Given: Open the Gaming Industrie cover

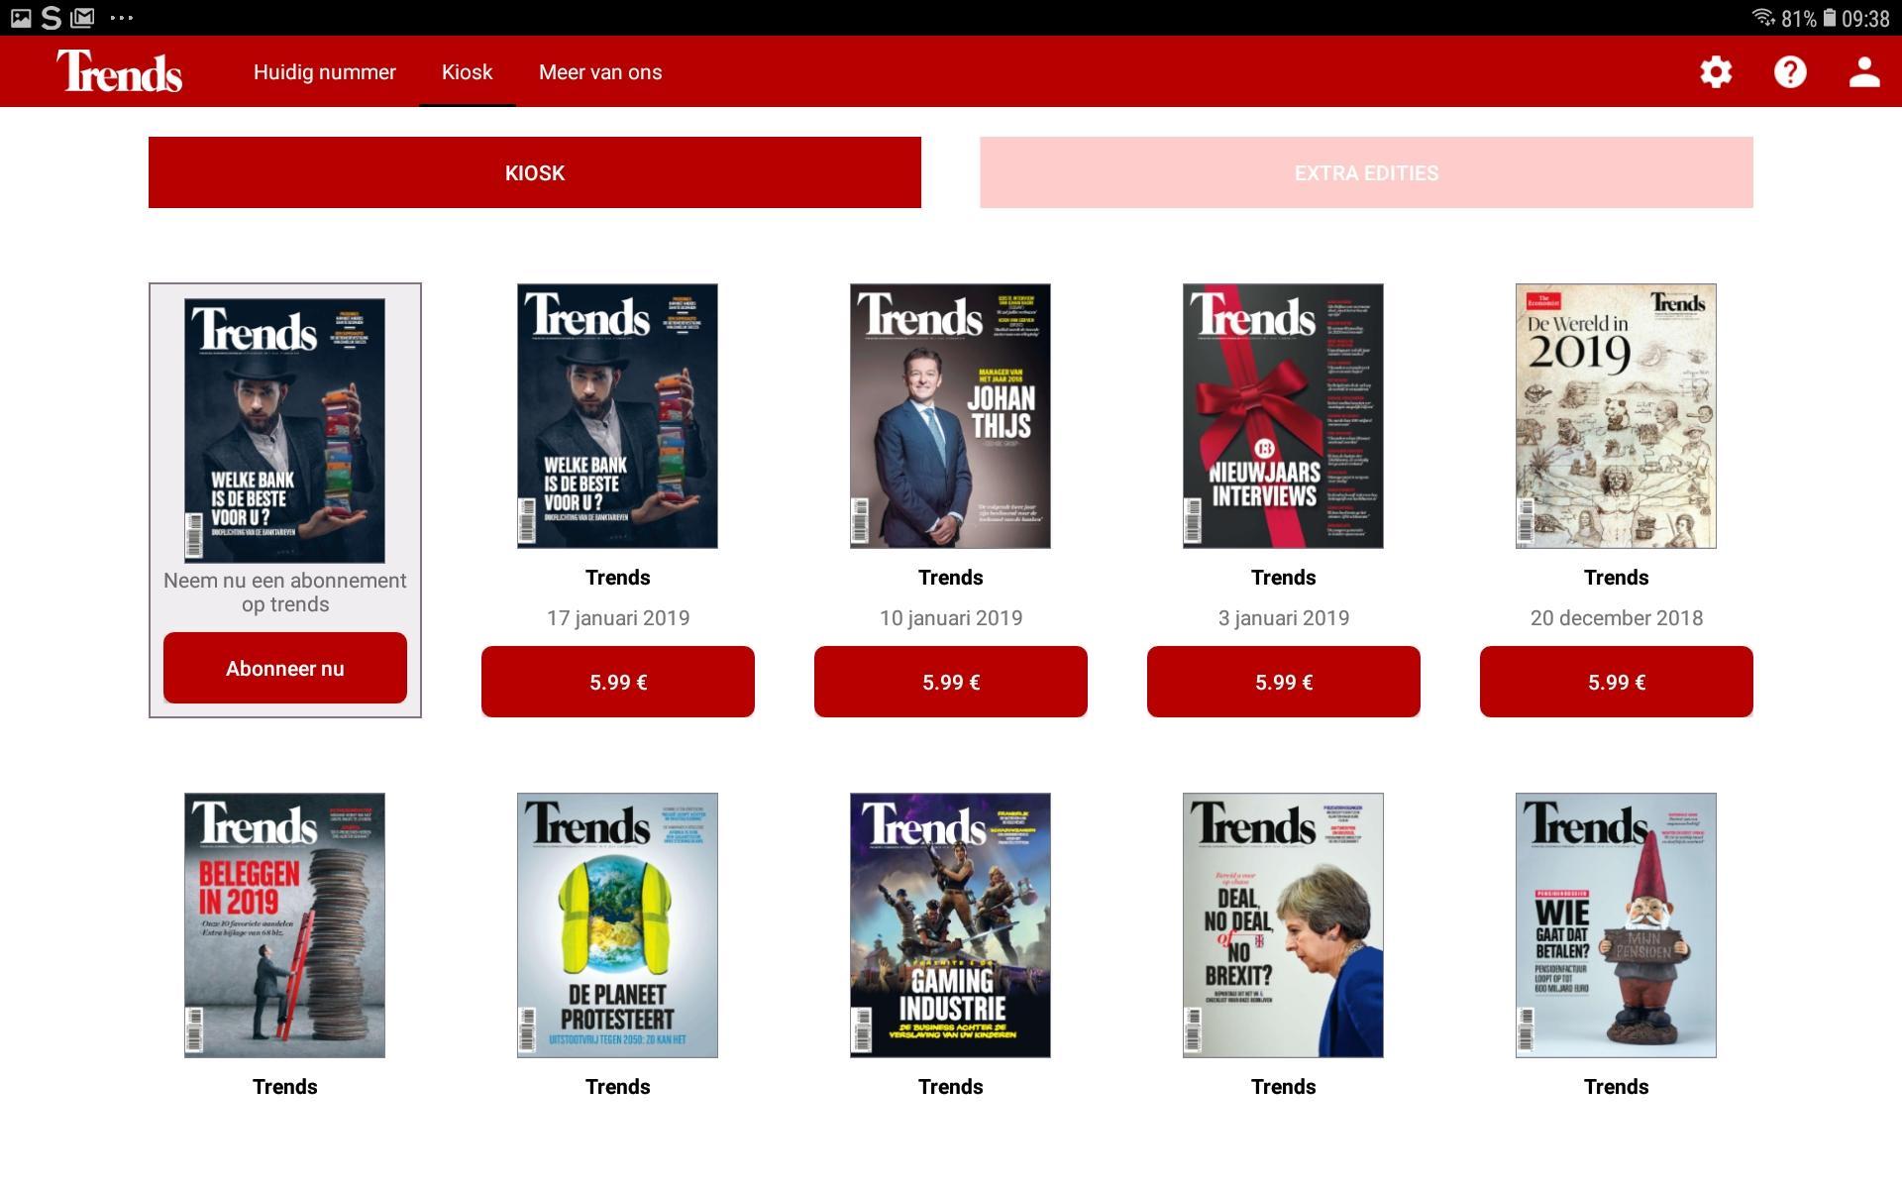Looking at the screenshot, I should click(951, 925).
